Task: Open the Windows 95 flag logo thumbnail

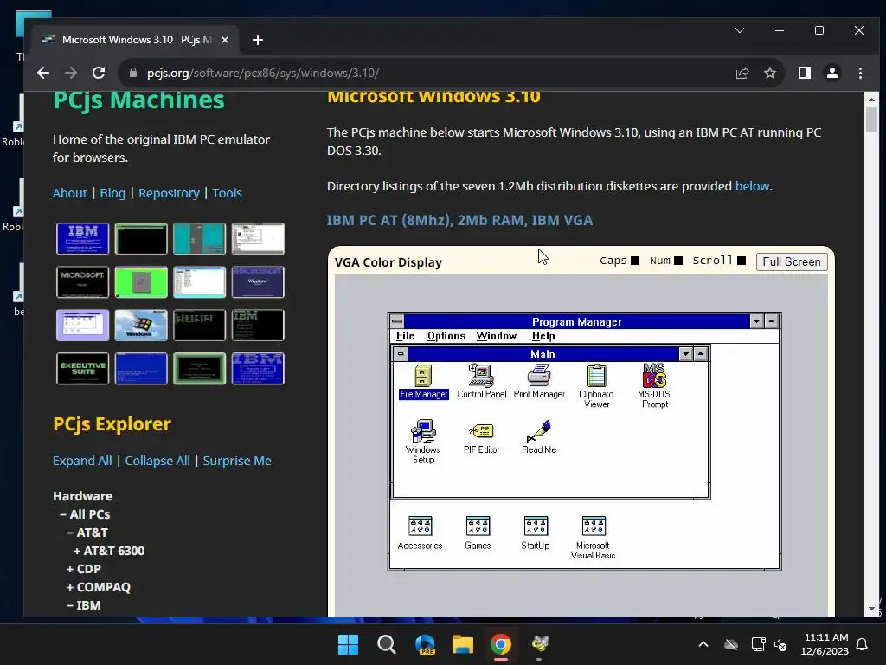Action: pyautogui.click(x=141, y=326)
